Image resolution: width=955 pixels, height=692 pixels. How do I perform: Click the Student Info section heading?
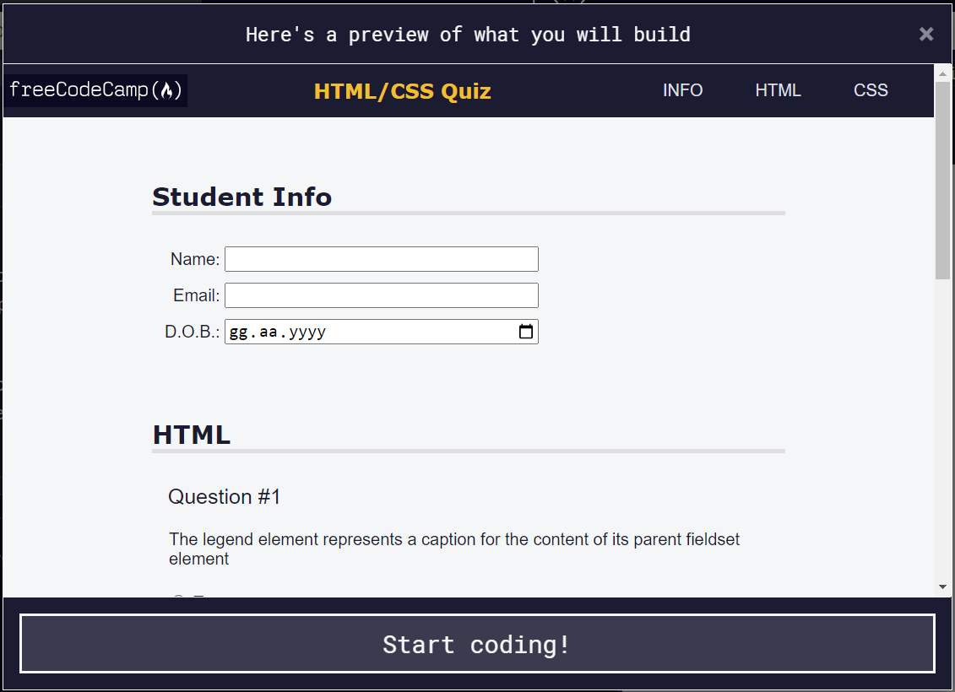[x=241, y=197]
